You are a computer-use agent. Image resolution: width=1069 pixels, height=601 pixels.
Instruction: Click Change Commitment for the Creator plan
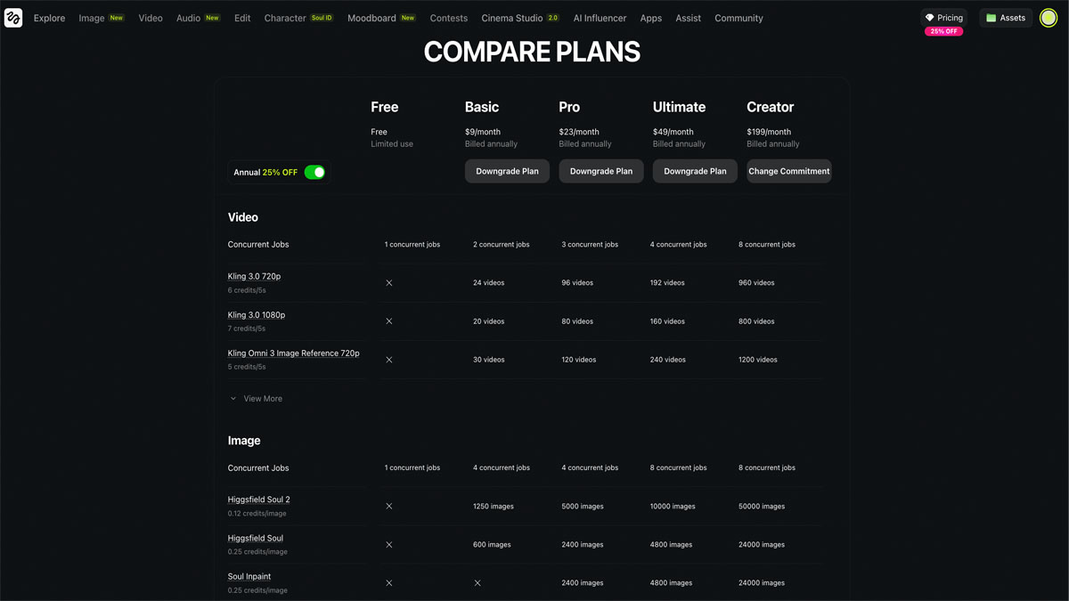click(x=788, y=171)
